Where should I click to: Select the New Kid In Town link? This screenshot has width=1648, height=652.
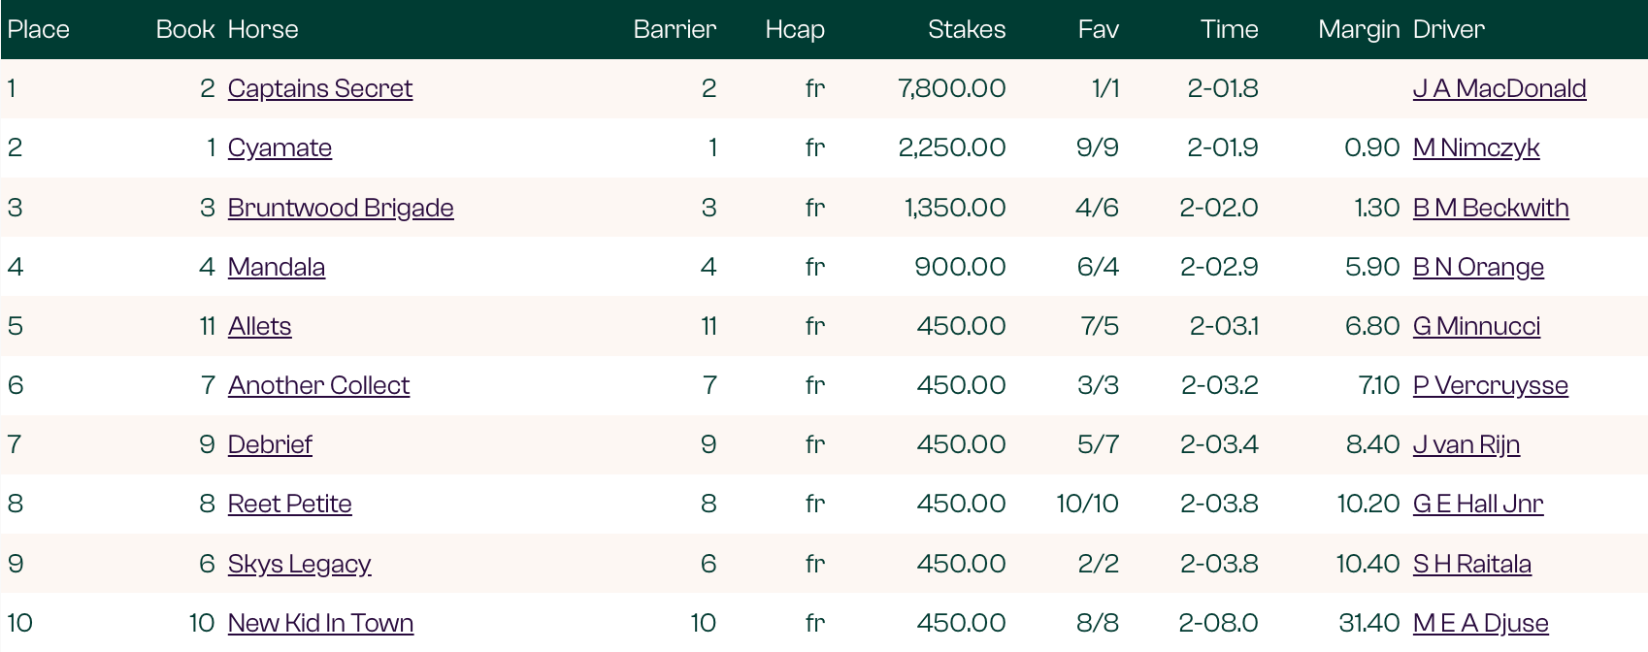(320, 623)
